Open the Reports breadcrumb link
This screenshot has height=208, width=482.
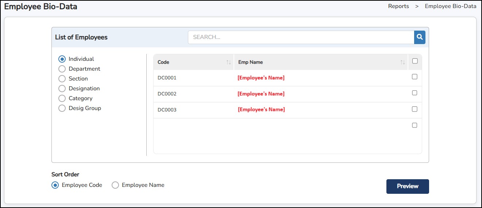[x=398, y=6]
